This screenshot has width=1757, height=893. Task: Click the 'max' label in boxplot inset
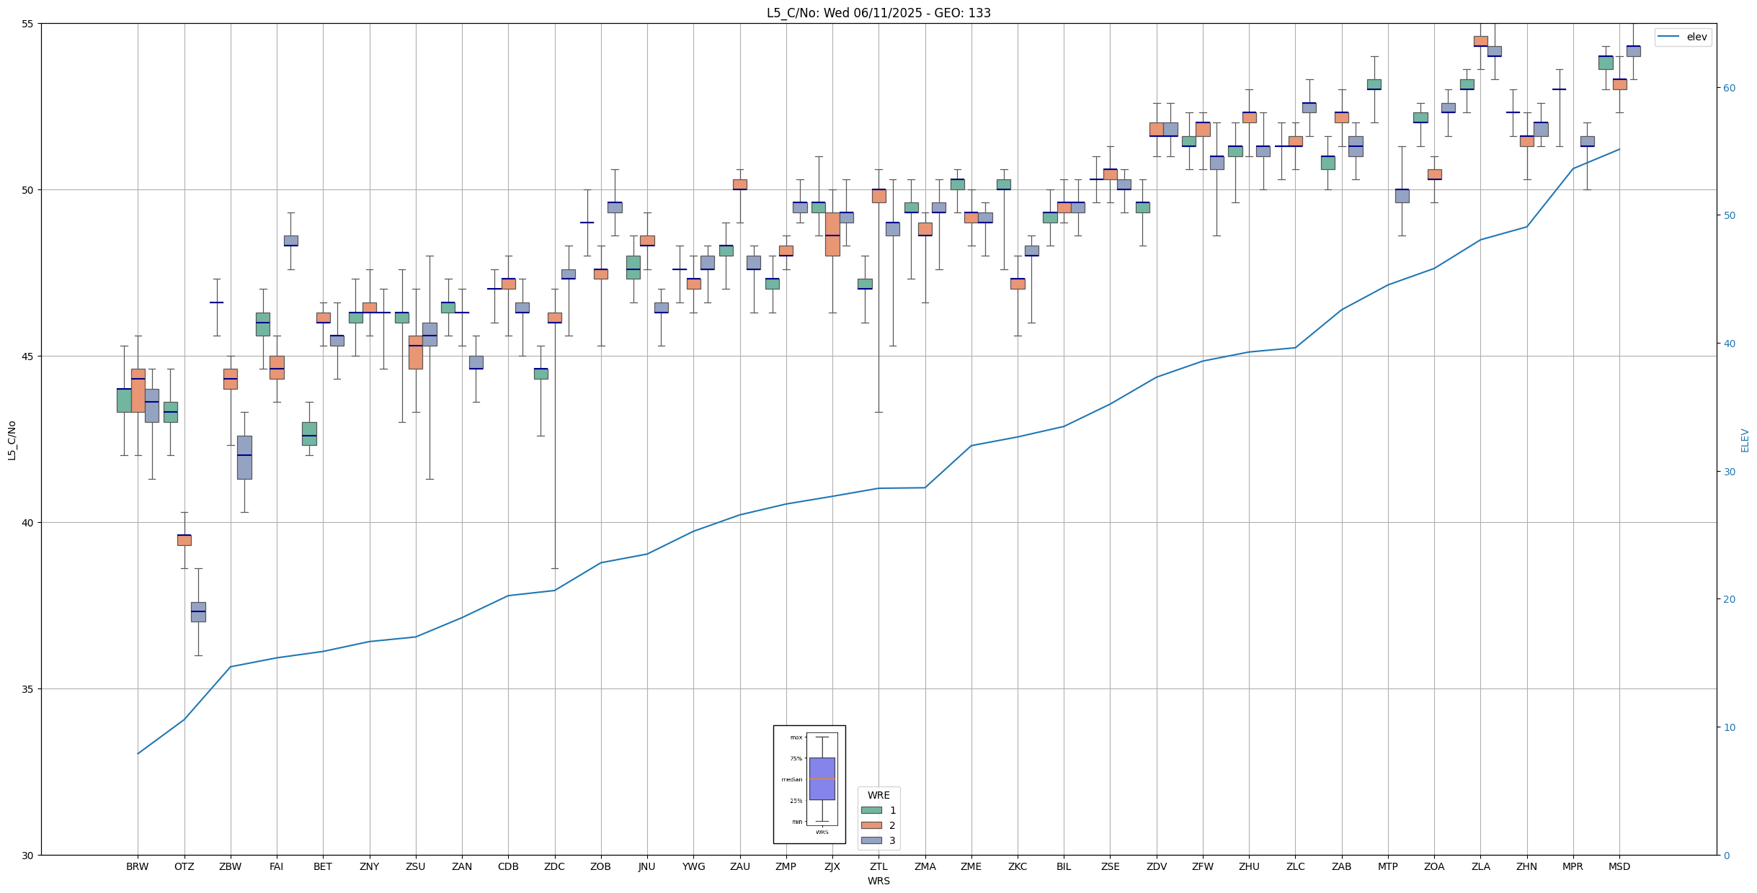pos(796,737)
